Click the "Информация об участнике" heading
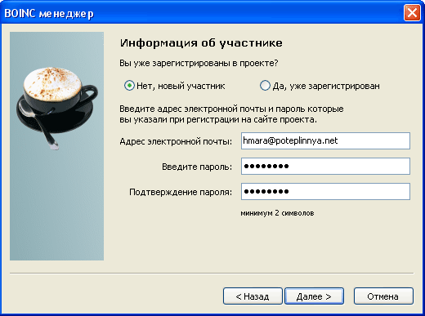This screenshot has width=425, height=316. [x=201, y=43]
